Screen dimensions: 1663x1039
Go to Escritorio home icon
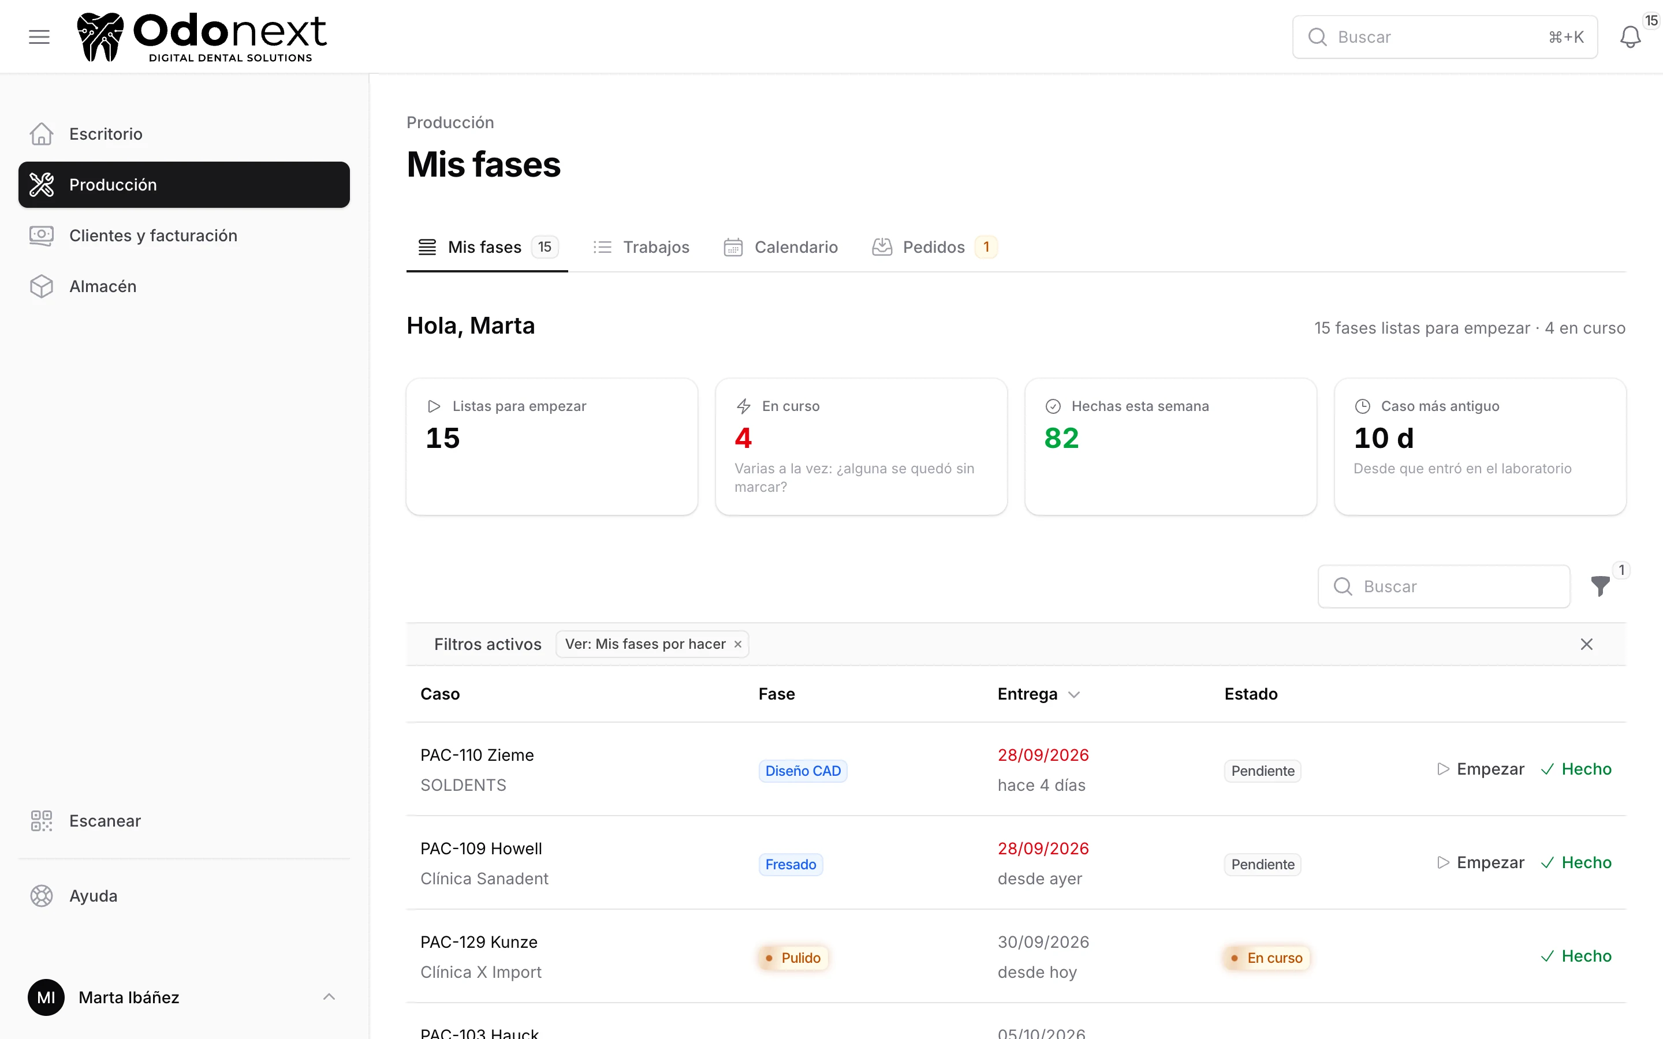click(x=41, y=134)
